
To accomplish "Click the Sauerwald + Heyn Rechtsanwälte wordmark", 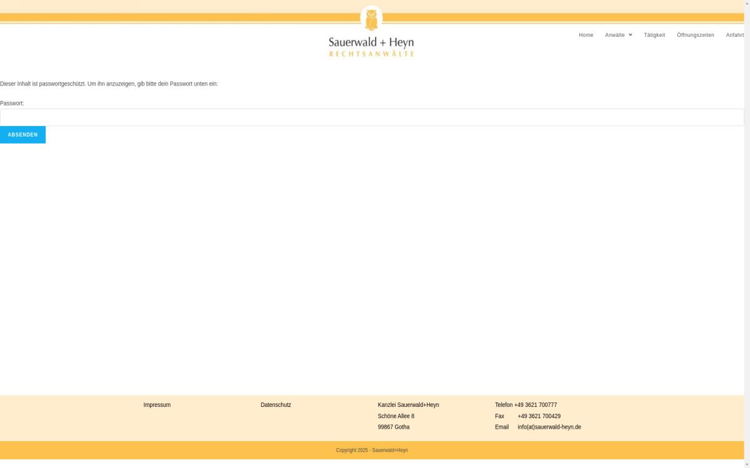I will pos(371,47).
